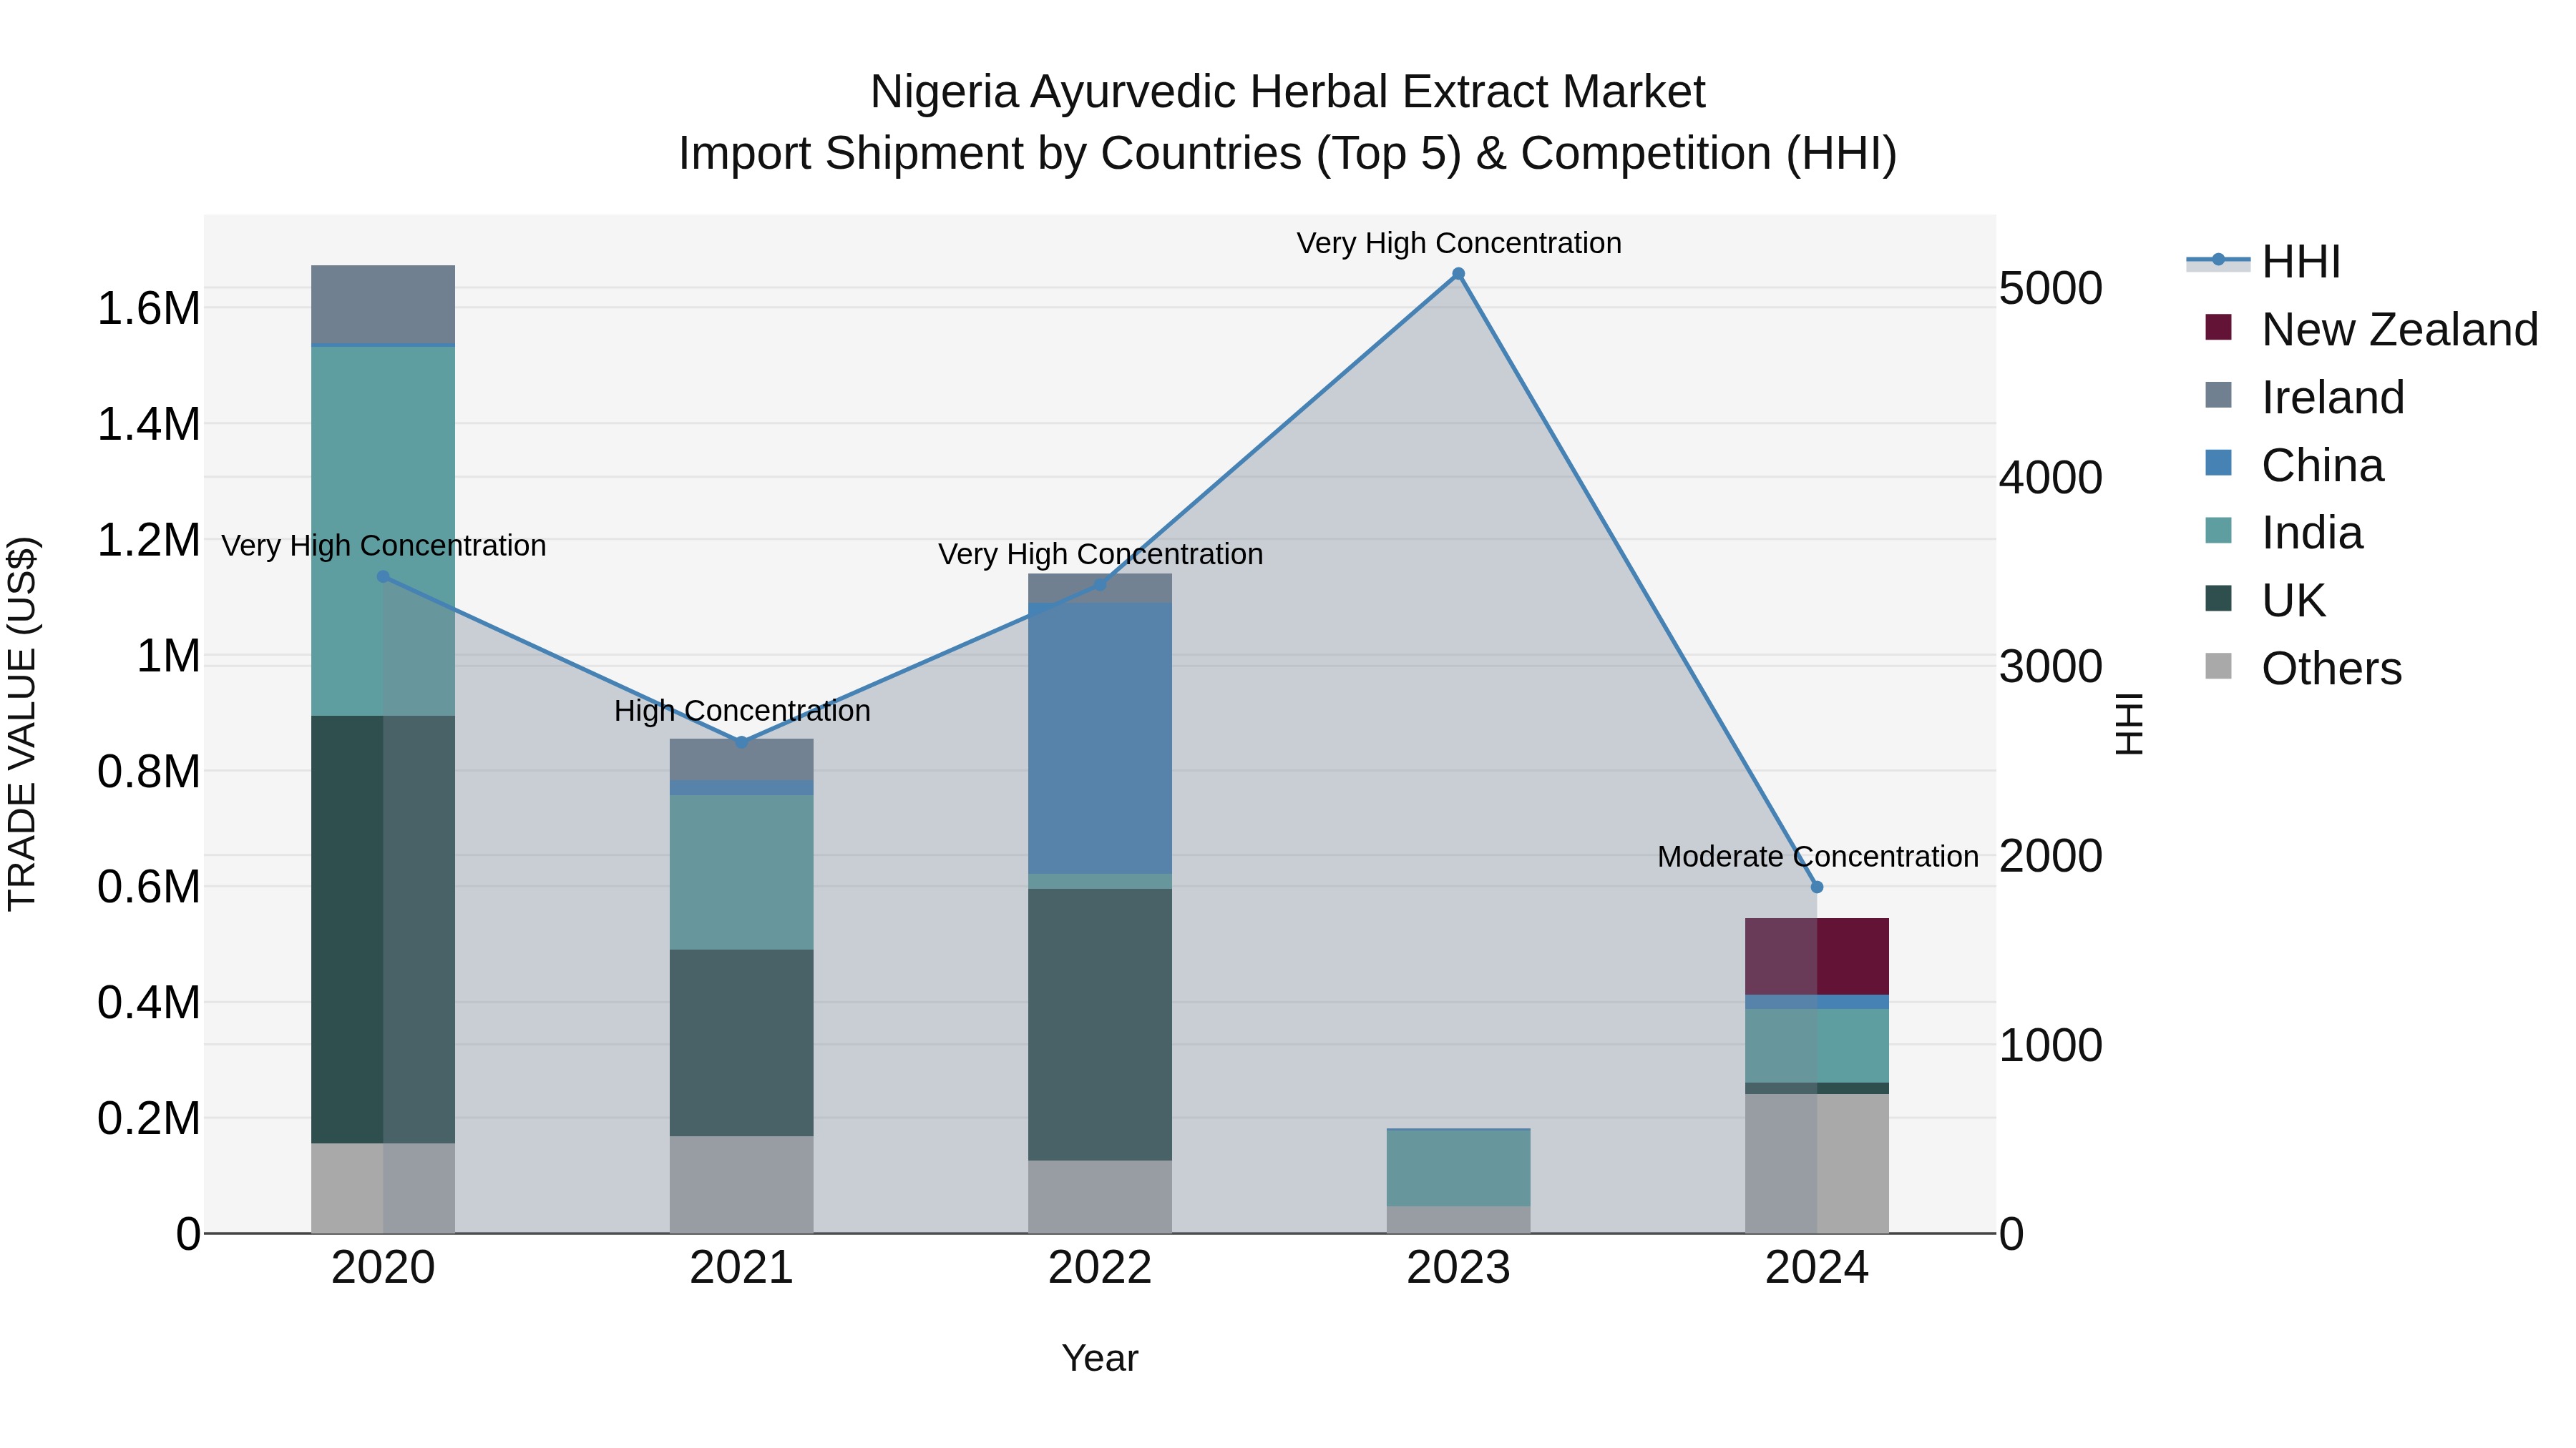
Task: Select the Ireland bar segment in 2020
Action: pyautogui.click(x=383, y=305)
